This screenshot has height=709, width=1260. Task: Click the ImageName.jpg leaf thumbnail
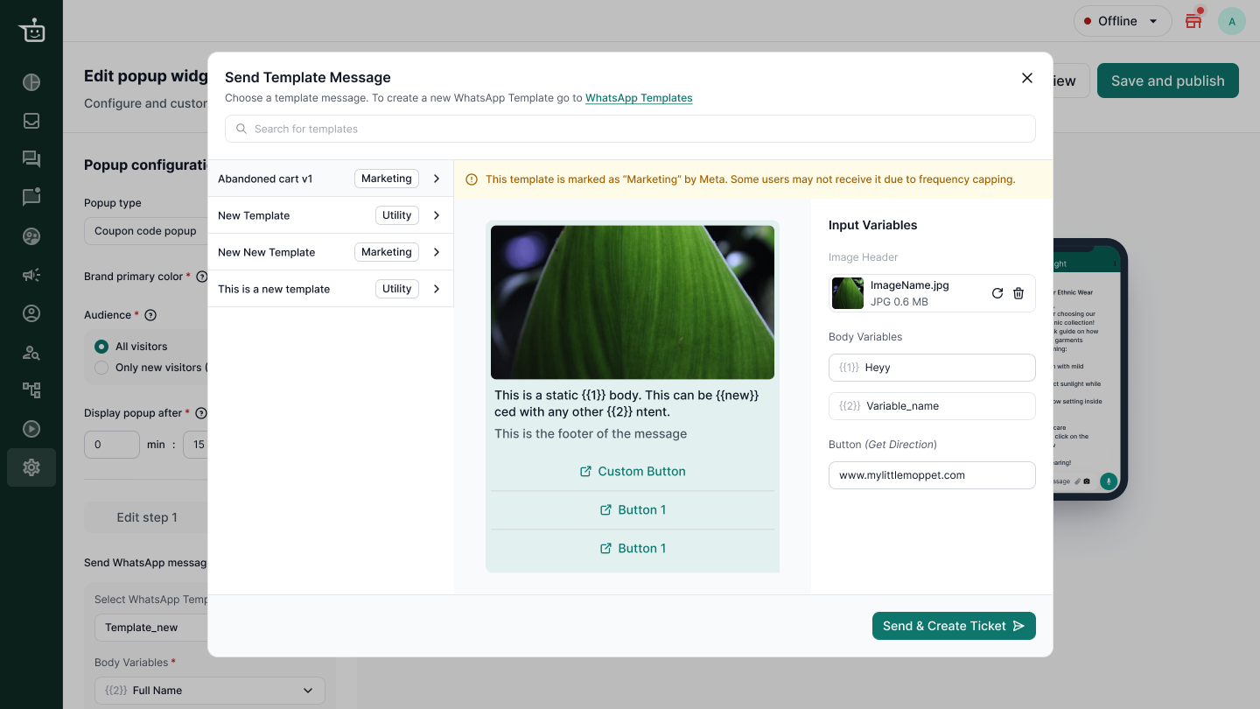tap(848, 293)
